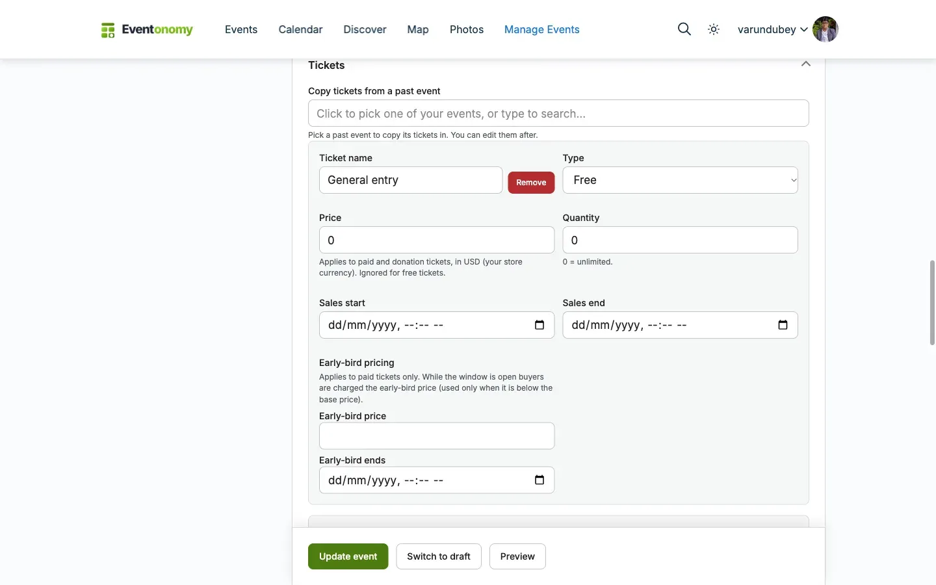This screenshot has height=585, width=936.
Task: Click the Switch to draft button
Action: click(x=439, y=556)
